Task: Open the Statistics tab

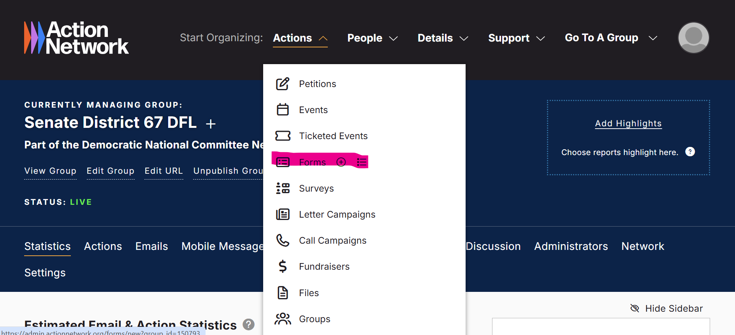Action: point(47,246)
